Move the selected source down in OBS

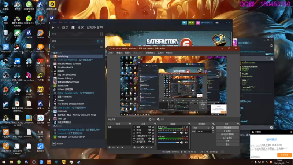coord(151,147)
